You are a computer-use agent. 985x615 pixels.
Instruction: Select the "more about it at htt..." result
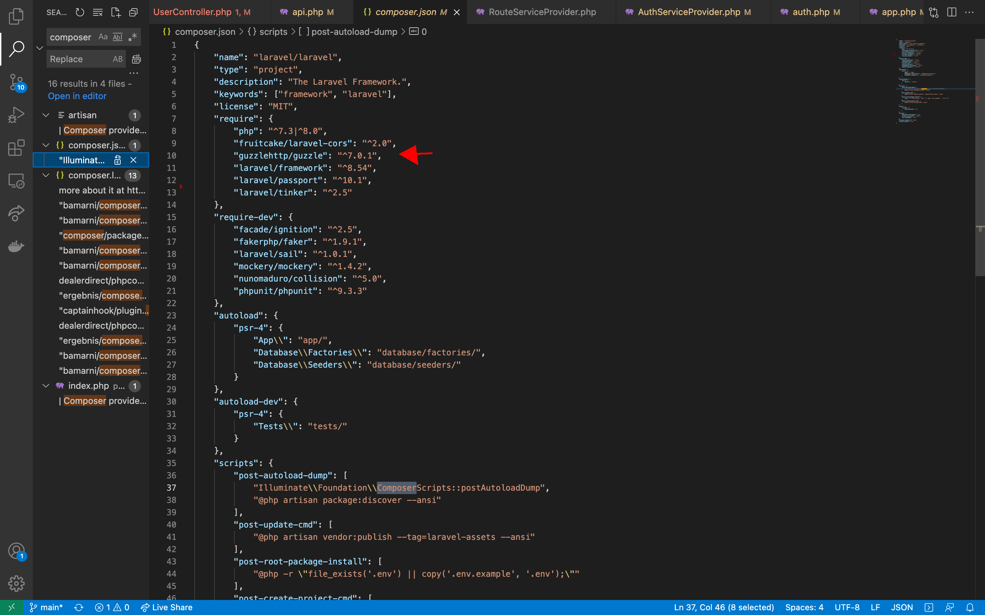91,190
